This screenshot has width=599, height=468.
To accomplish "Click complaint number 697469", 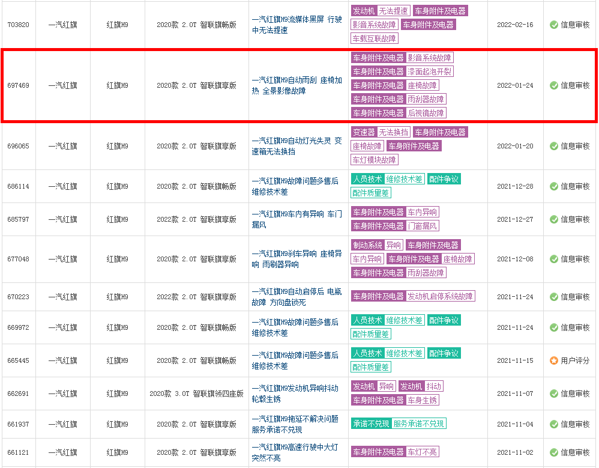I will (19, 85).
